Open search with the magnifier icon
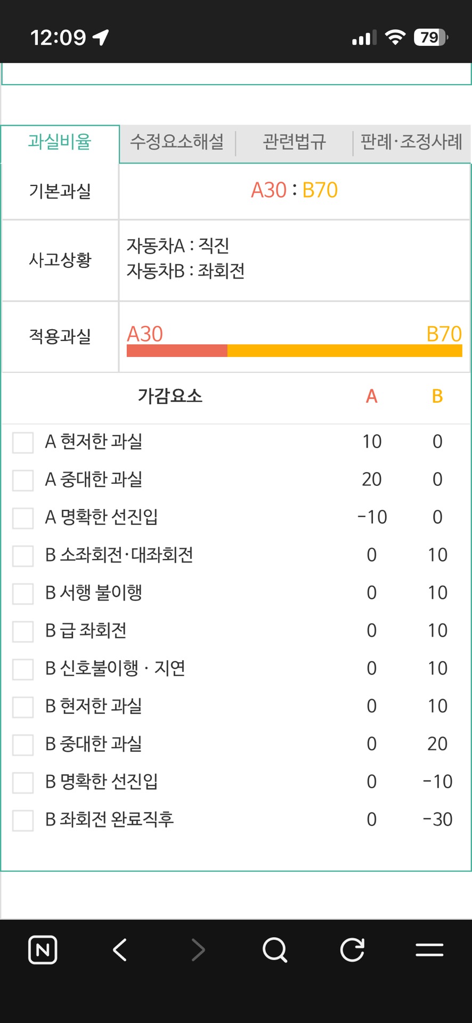This screenshot has width=472, height=1023. point(275,950)
